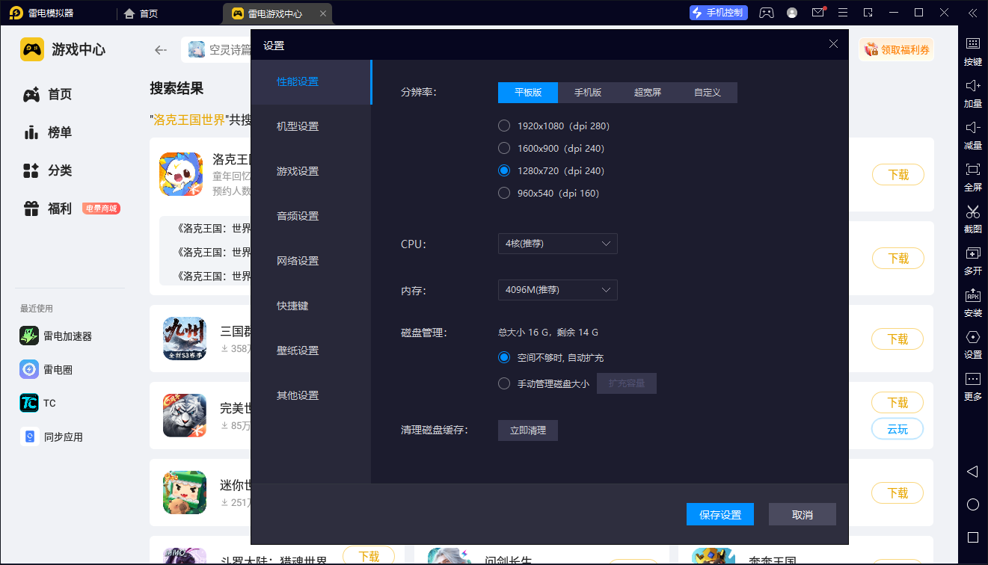Open the 多开 multi-instance tool
The image size is (988, 565).
[972, 260]
